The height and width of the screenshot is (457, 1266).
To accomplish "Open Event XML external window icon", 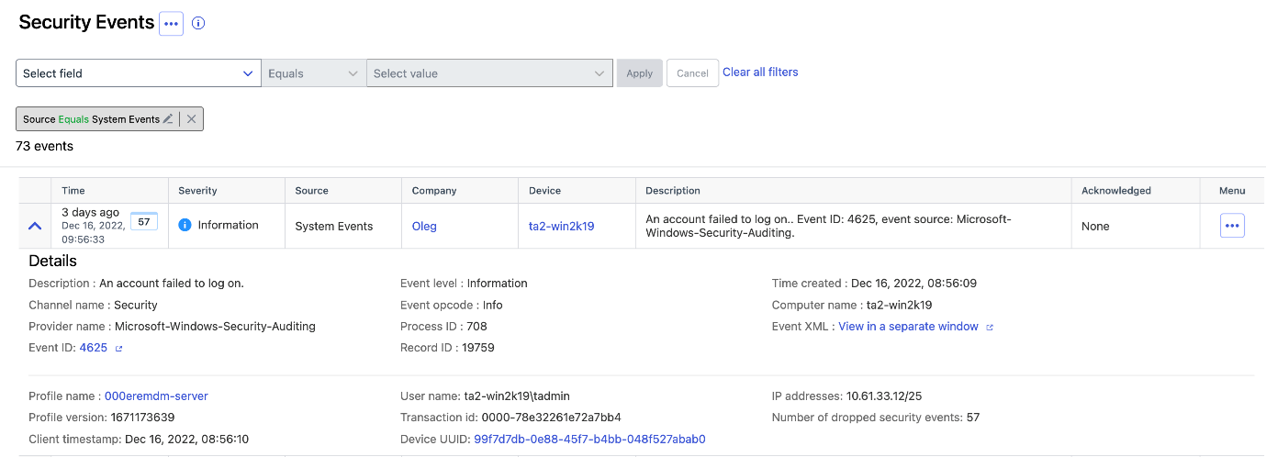I will pos(989,327).
